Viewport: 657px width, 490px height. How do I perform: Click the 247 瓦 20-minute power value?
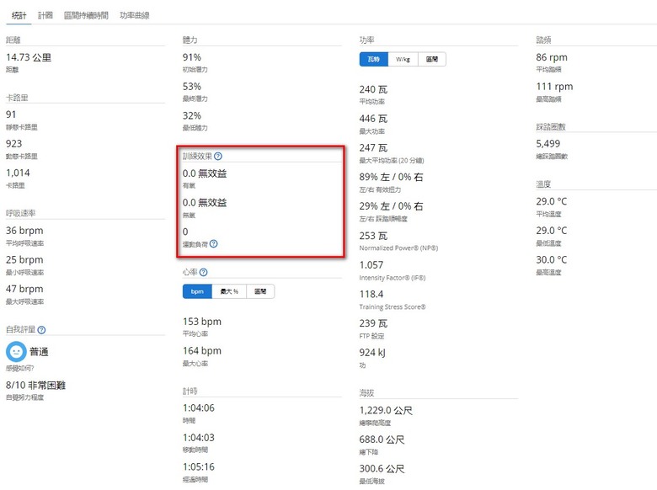373,148
